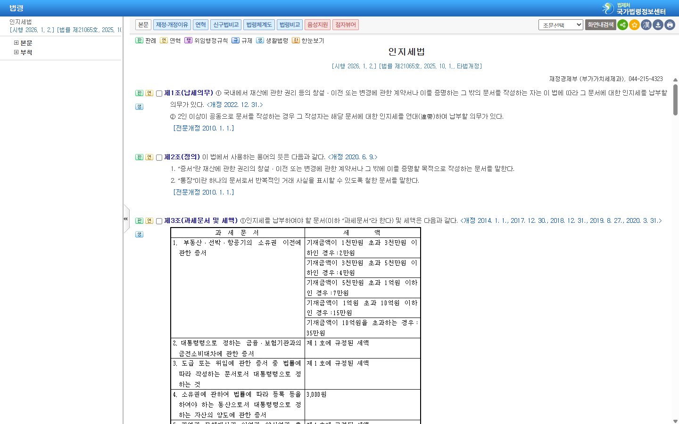Toggle the 漢 hanja display icon

(x=646, y=24)
